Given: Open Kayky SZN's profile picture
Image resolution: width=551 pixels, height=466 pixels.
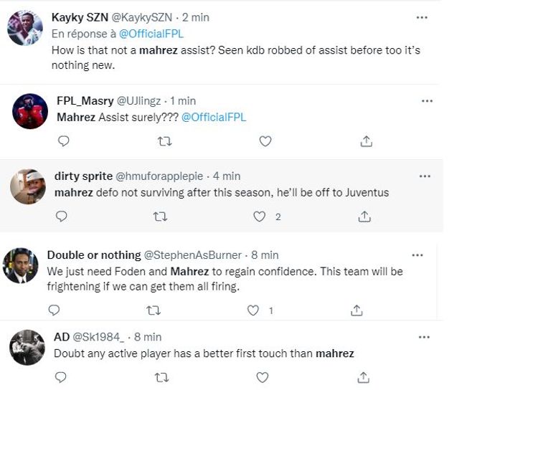Looking at the screenshot, I should point(24,29).
